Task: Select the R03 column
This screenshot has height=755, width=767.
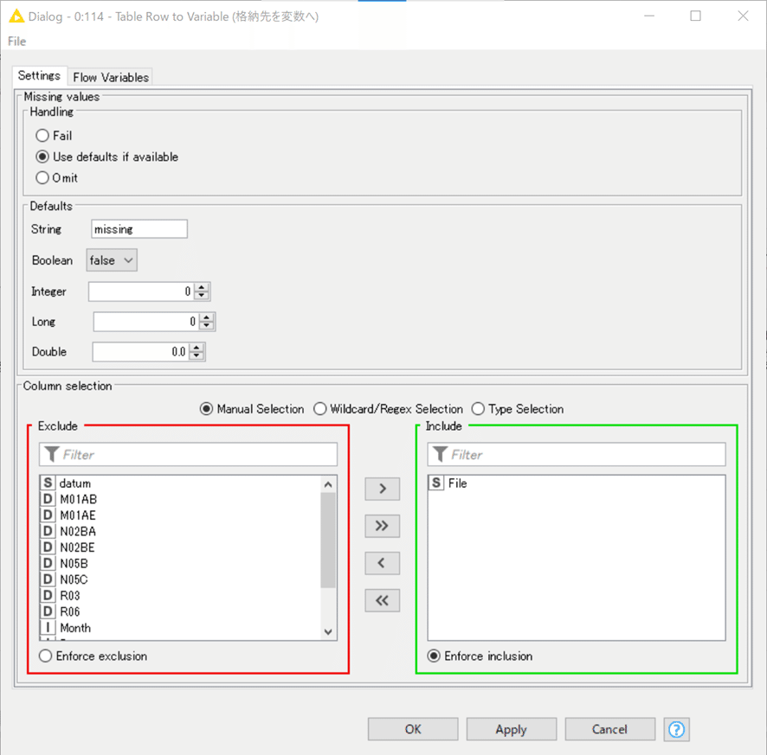Action: click(181, 596)
